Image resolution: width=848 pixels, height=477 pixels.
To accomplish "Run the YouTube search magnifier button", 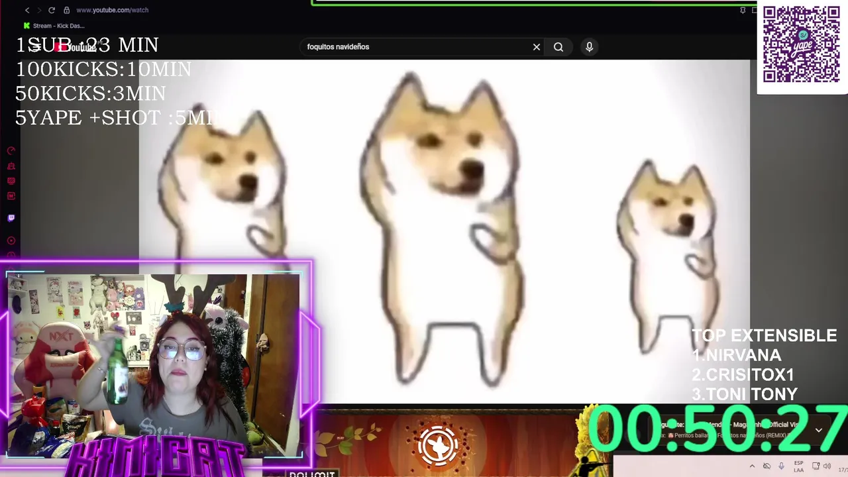I will 558,47.
